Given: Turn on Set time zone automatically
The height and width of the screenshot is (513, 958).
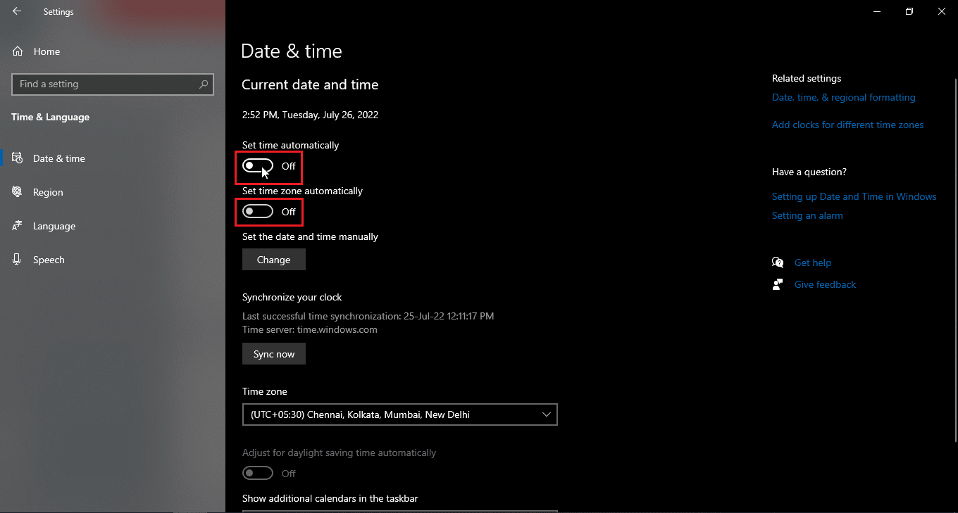Looking at the screenshot, I should coord(258,212).
